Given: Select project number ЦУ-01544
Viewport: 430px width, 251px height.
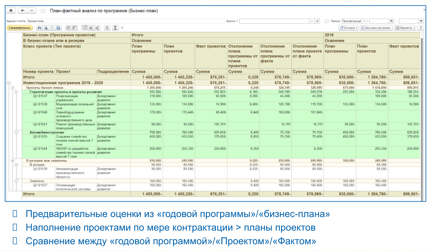Looking at the screenshot, I should 40,148.
